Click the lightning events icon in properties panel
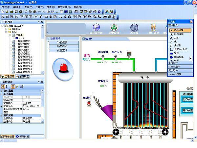This screenshot has width=197, height=148. tap(17, 86)
